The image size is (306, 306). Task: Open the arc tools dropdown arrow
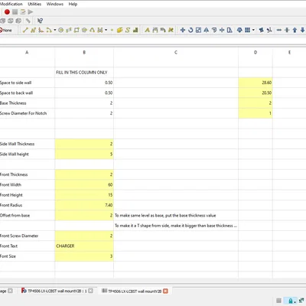pos(55,30)
